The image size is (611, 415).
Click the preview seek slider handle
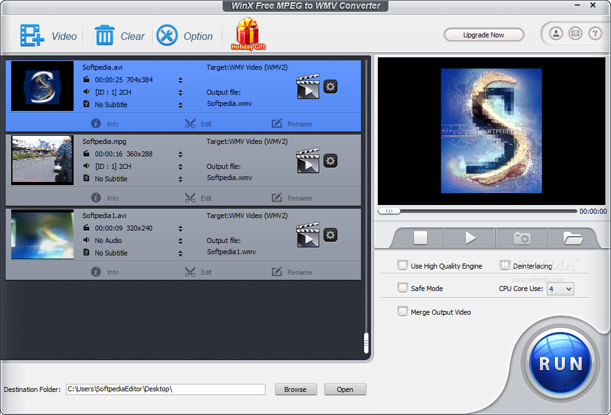pyautogui.click(x=389, y=211)
